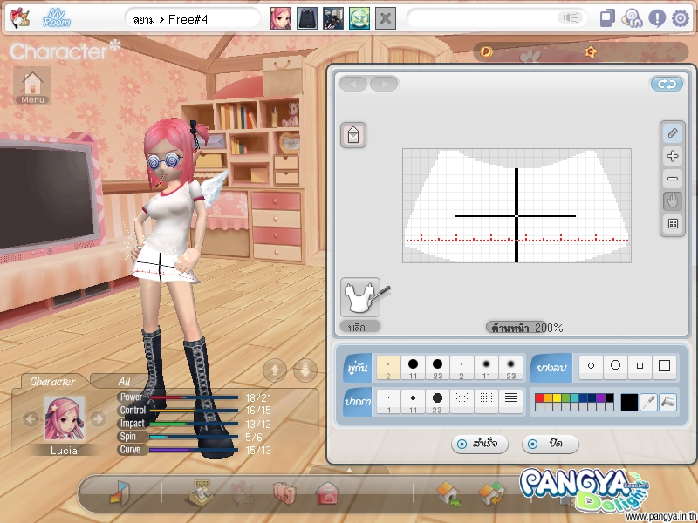Viewport: 698px width, 523px height.
Task: Activate the paint bucket fill tool
Action: (x=667, y=402)
